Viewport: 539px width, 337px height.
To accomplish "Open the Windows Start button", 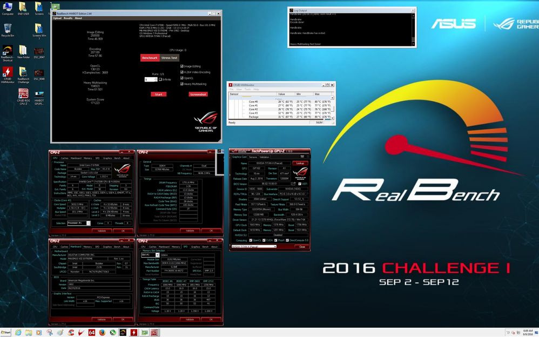I will [x=6, y=333].
